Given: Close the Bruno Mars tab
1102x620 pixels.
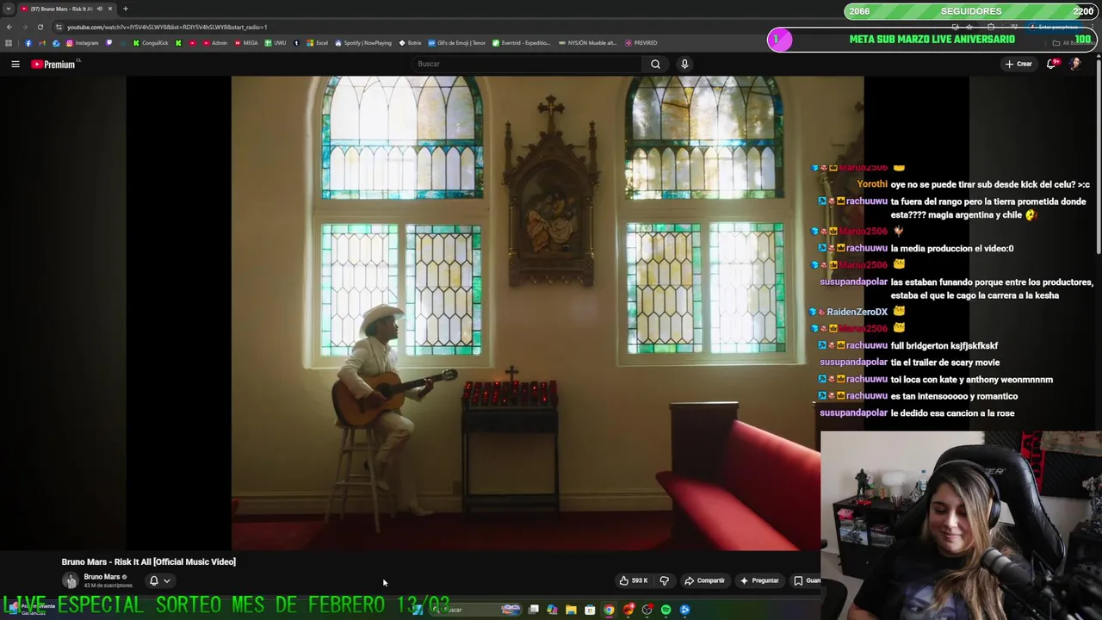Looking at the screenshot, I should [110, 9].
